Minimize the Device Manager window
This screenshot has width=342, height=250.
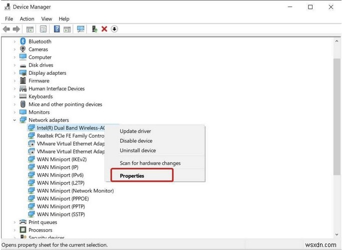tap(290, 7)
